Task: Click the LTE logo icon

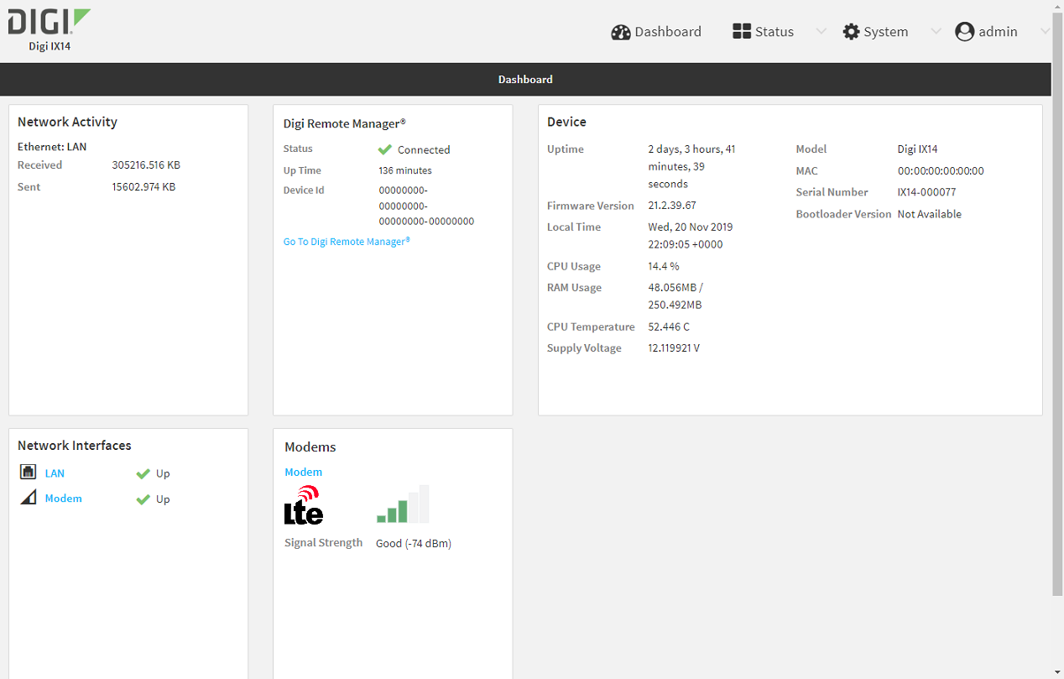Action: [304, 505]
